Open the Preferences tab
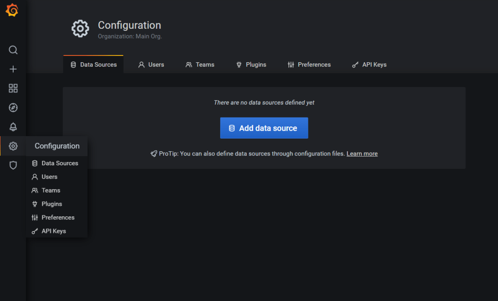Viewport: 498px width, 301px height. [x=309, y=65]
